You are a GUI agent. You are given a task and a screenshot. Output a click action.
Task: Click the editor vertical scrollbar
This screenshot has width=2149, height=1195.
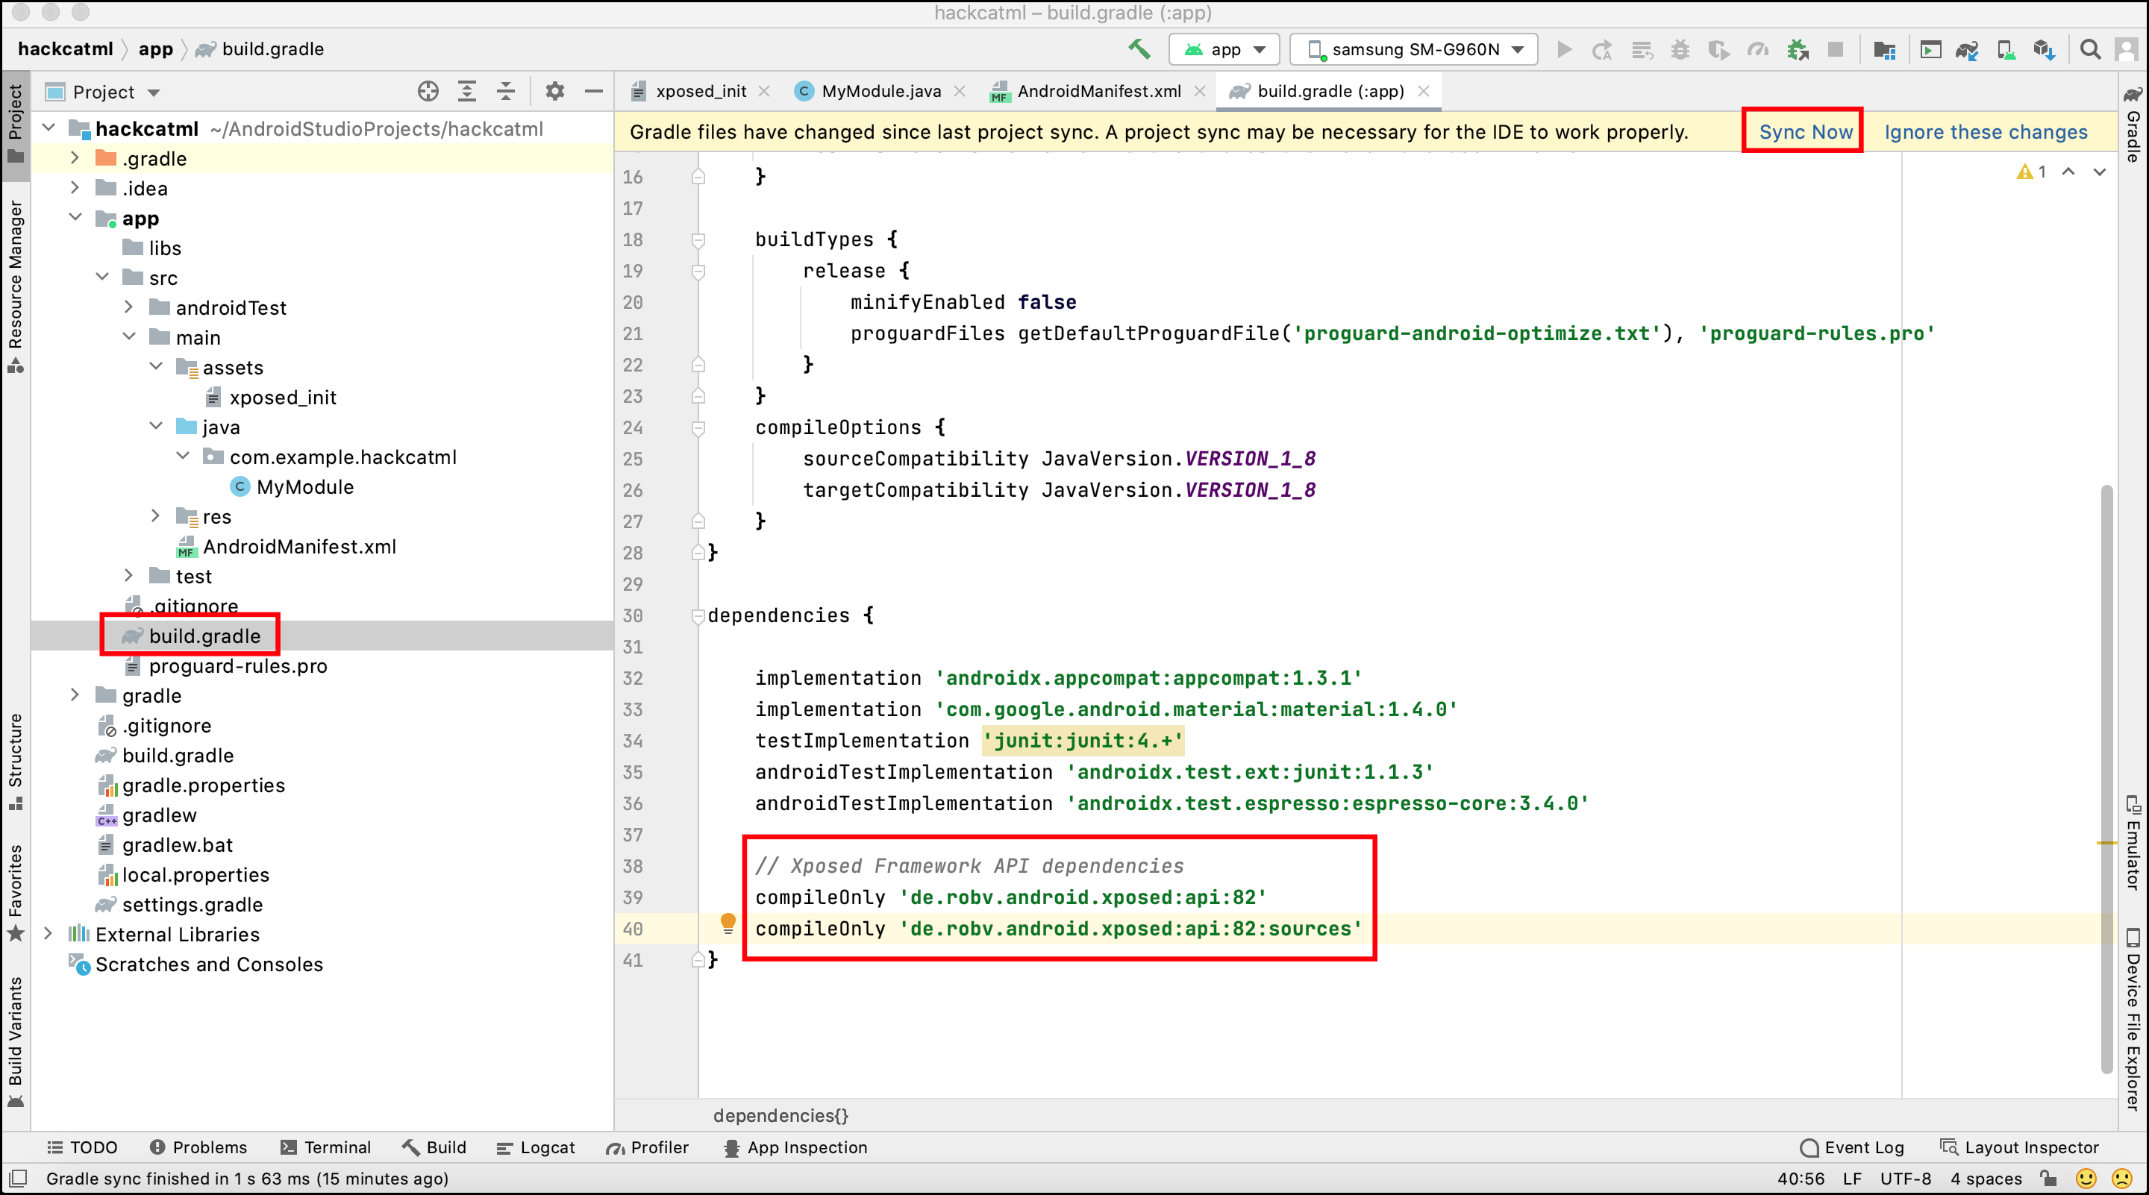click(x=2106, y=780)
